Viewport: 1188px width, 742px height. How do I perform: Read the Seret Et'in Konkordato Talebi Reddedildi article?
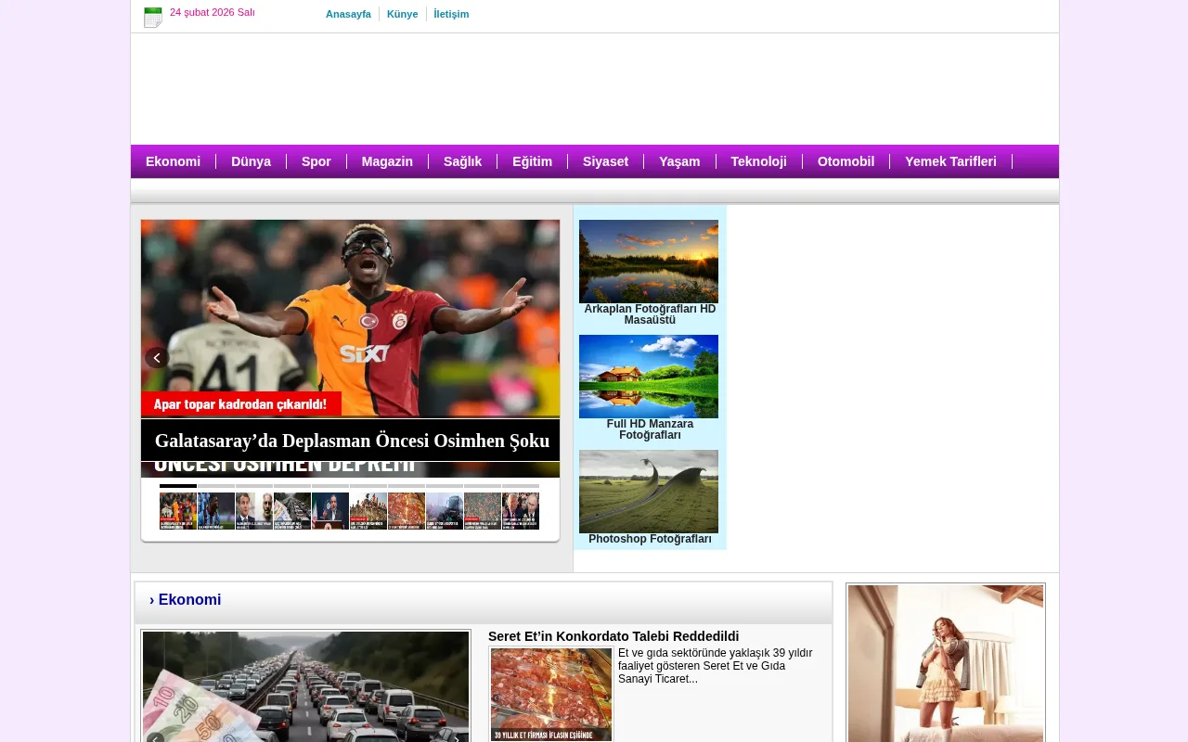pos(613,636)
